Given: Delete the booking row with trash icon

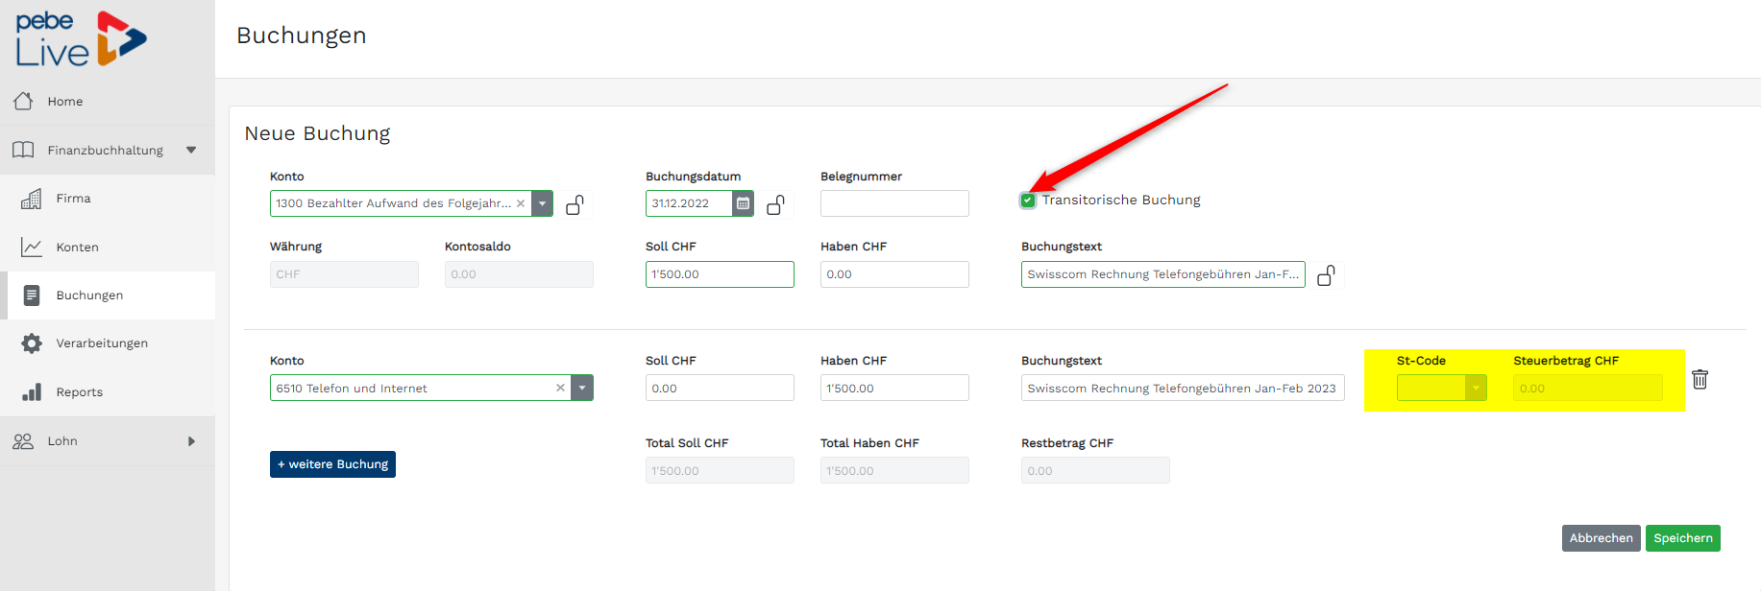Looking at the screenshot, I should click(1700, 379).
